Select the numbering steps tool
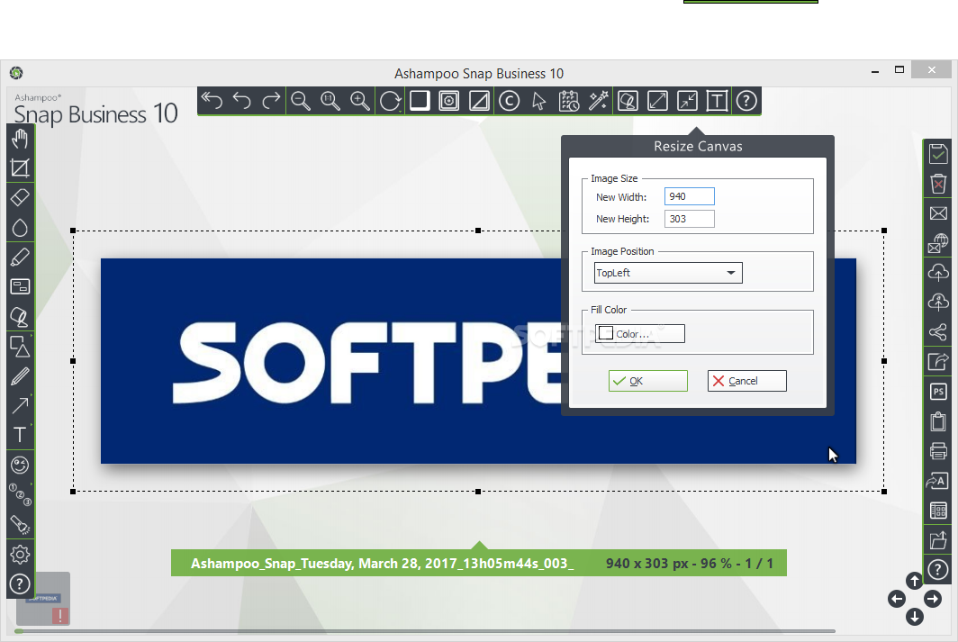 point(20,495)
